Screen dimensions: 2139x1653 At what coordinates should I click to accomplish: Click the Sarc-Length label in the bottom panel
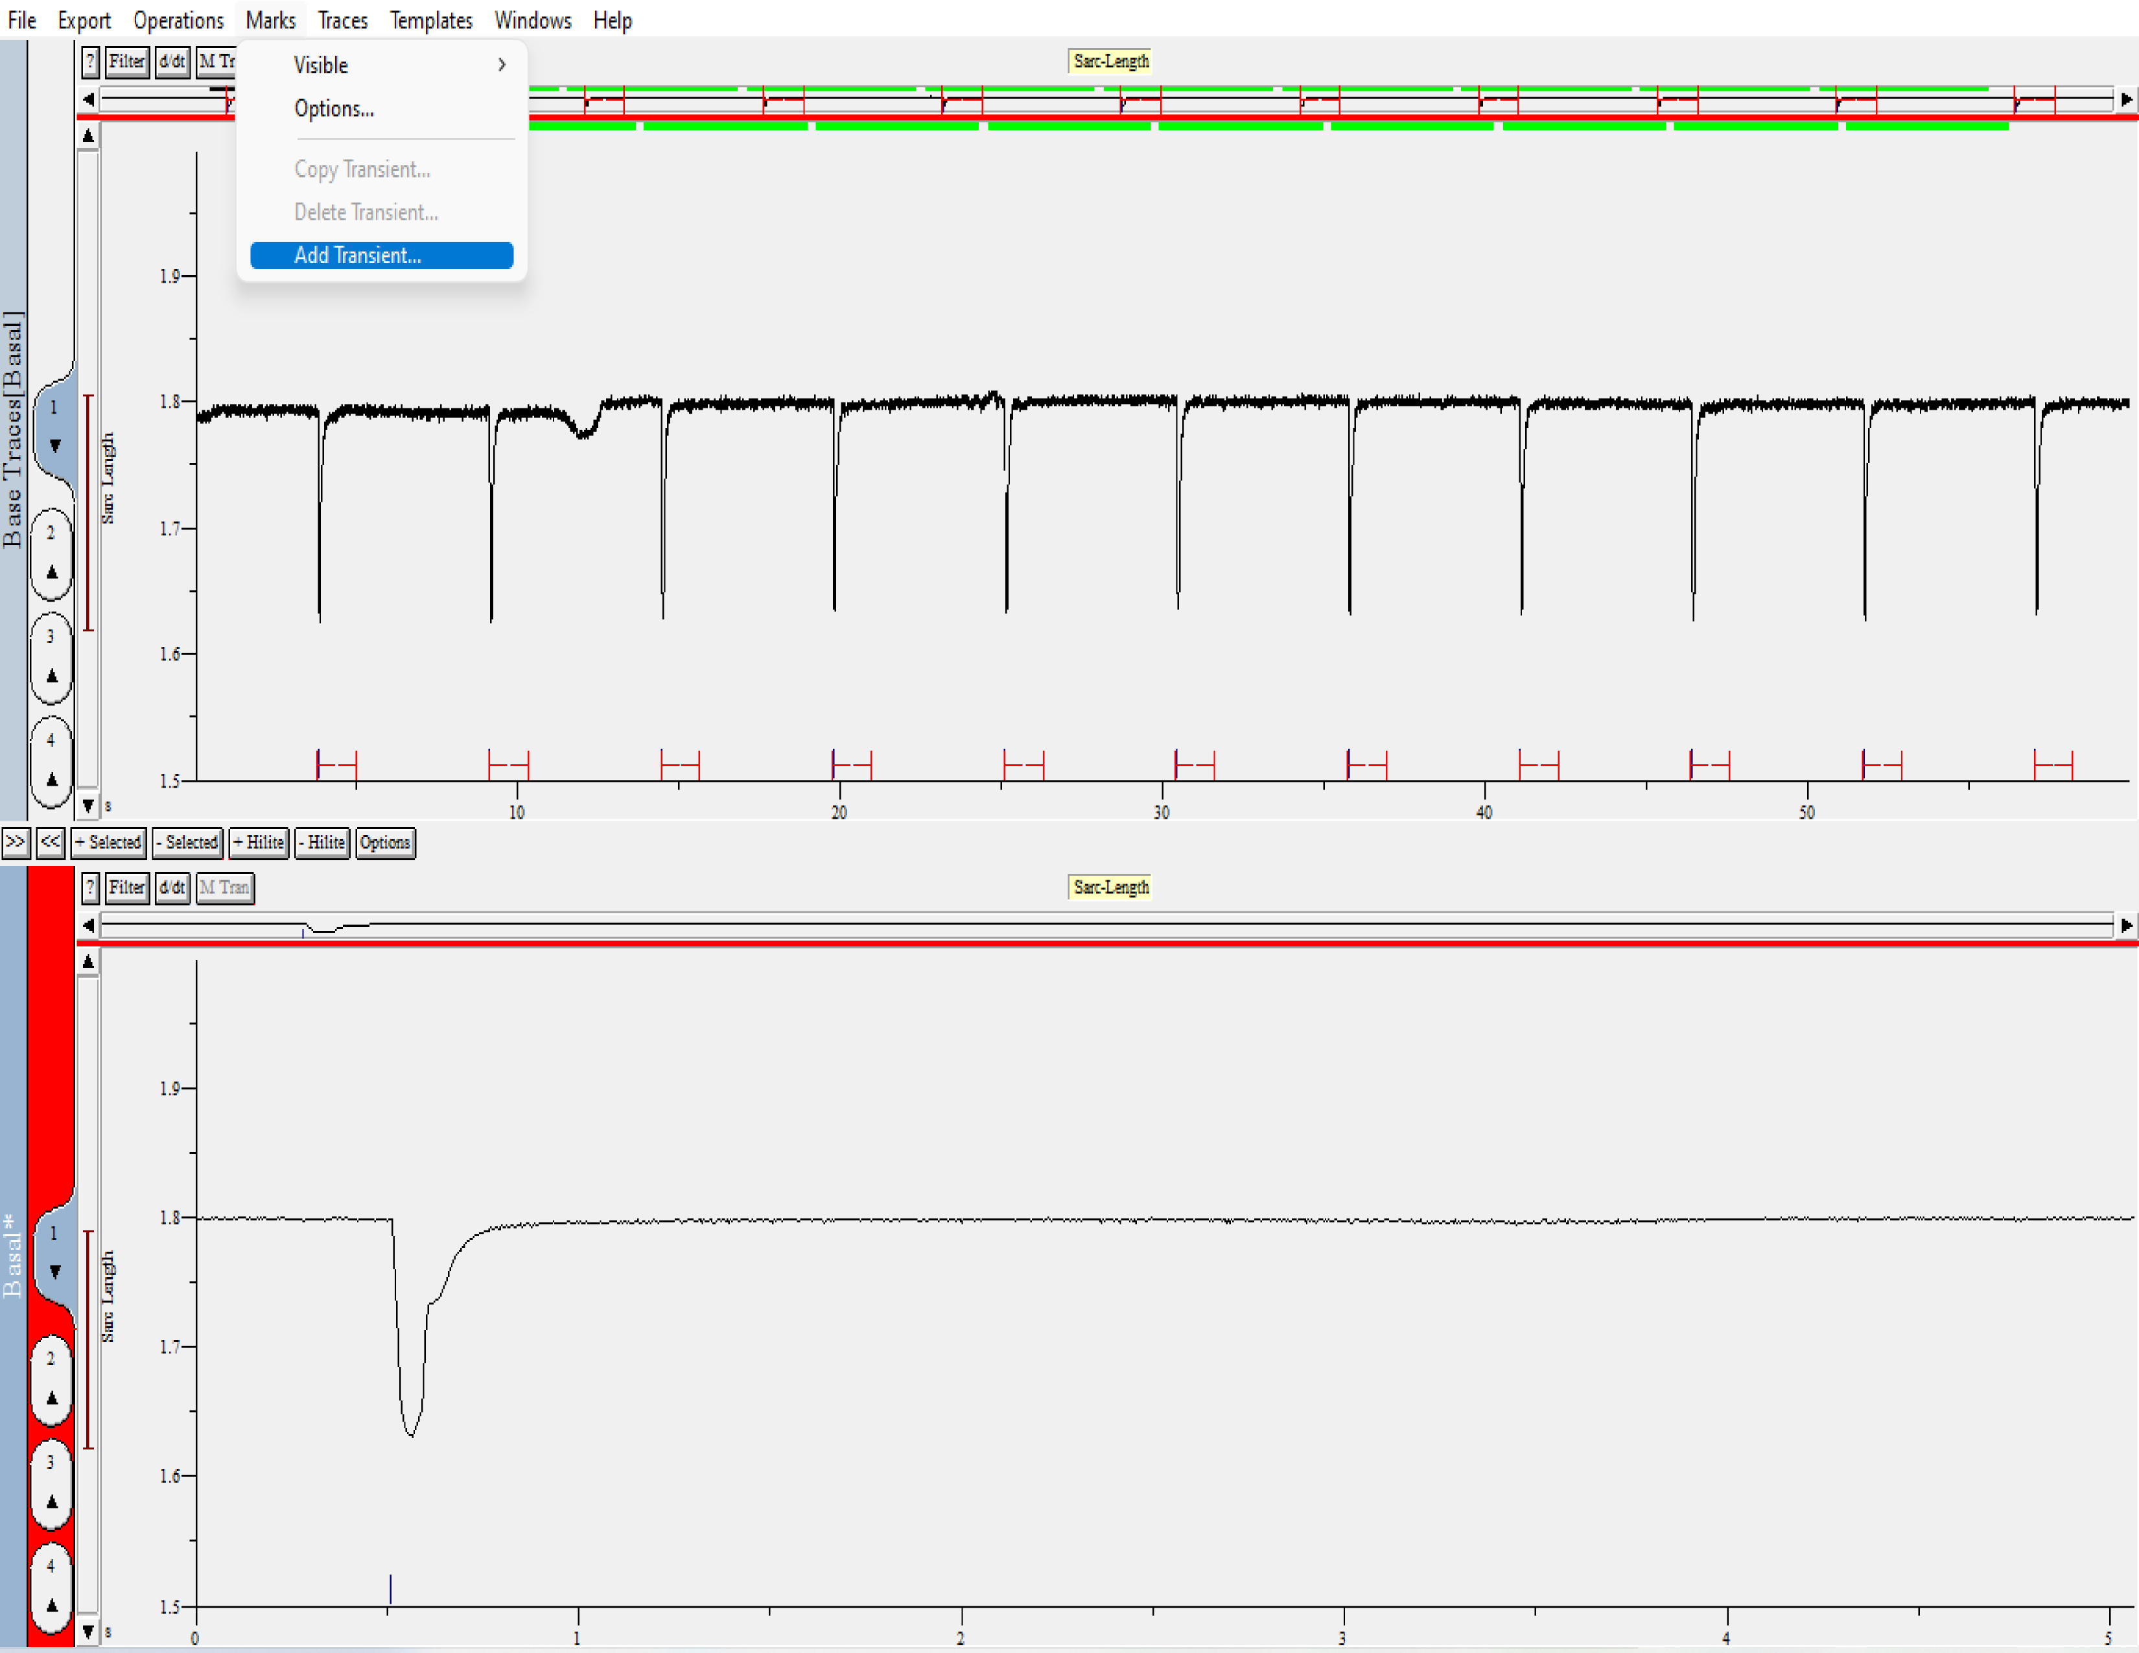click(1110, 887)
